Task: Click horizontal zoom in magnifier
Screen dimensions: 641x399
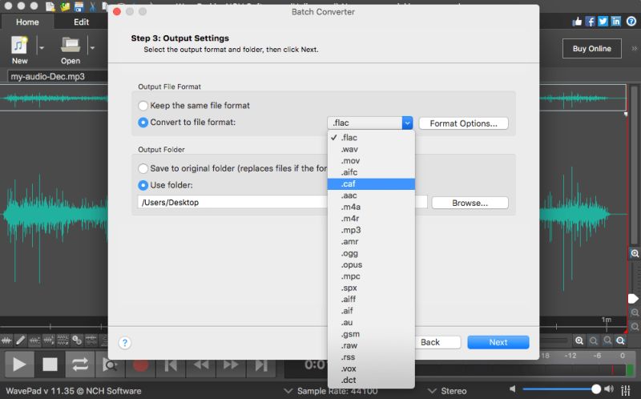Action: [x=579, y=341]
